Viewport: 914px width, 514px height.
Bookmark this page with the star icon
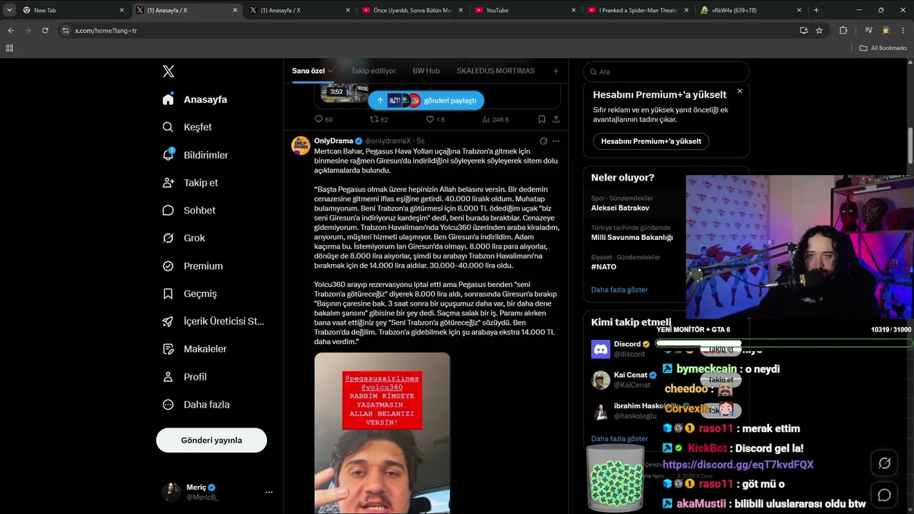pos(819,31)
